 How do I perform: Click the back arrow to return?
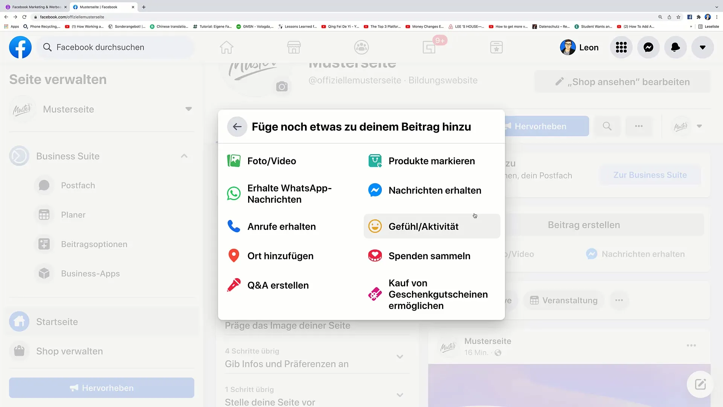pyautogui.click(x=237, y=127)
